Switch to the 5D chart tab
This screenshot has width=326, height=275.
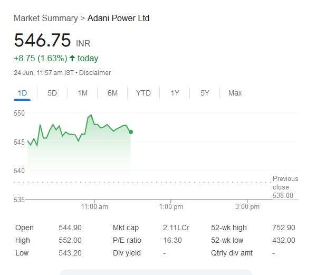[52, 93]
